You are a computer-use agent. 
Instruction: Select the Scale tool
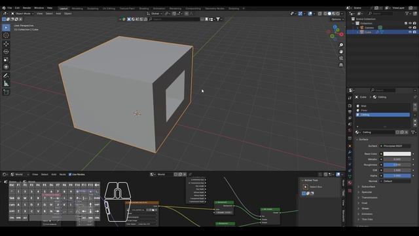pyautogui.click(x=6, y=60)
